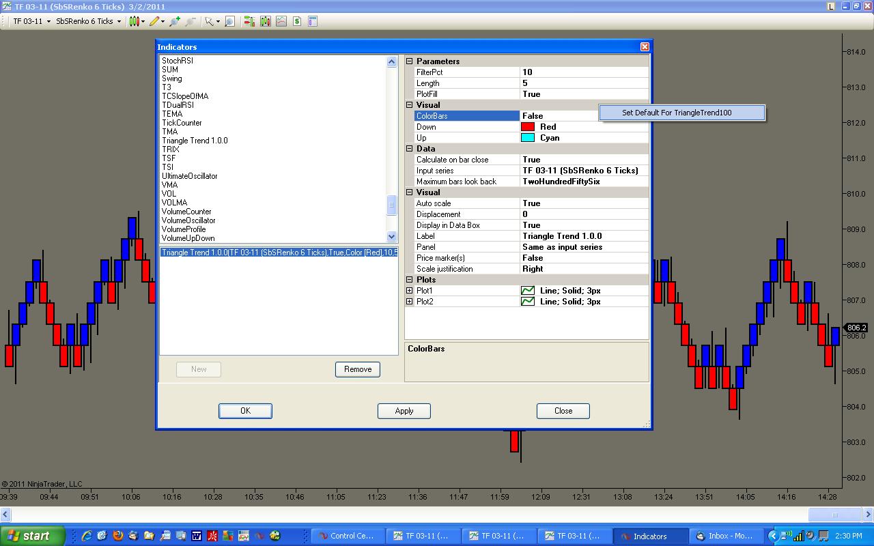This screenshot has height=546, width=874.
Task: Select Calculate on bar close value
Action: pyautogui.click(x=584, y=160)
